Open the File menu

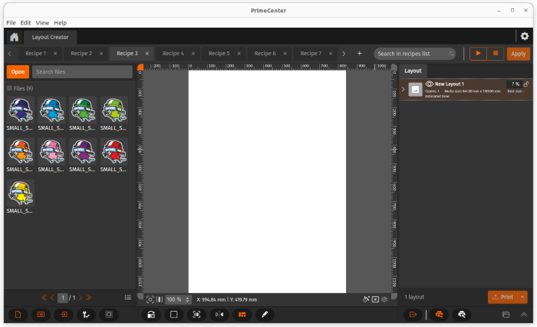tap(11, 22)
